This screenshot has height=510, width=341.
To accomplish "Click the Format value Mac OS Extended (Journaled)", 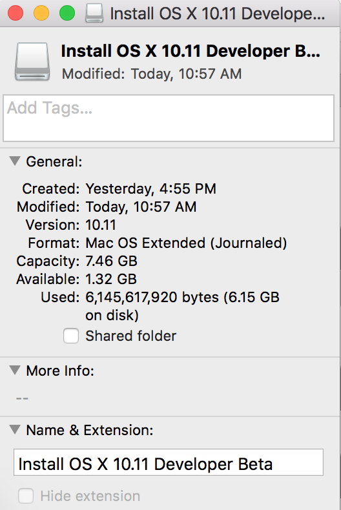I will (x=186, y=243).
